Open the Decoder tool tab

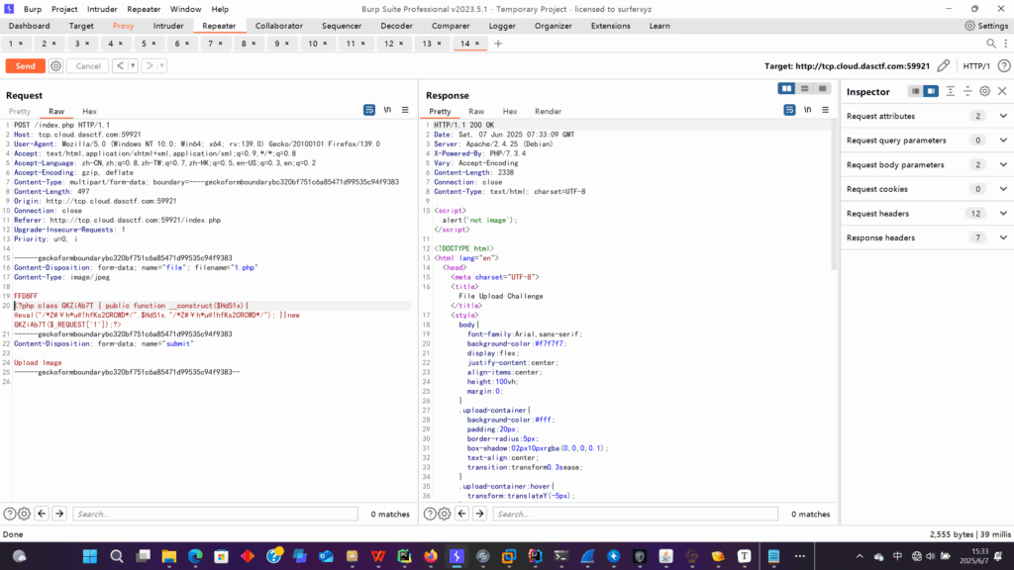coord(396,26)
